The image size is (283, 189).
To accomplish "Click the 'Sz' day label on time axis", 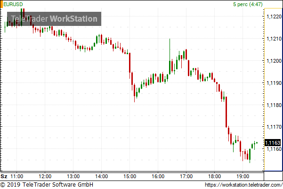I will (4, 176).
